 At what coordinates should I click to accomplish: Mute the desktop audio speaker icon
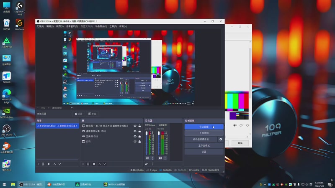tap(160, 158)
